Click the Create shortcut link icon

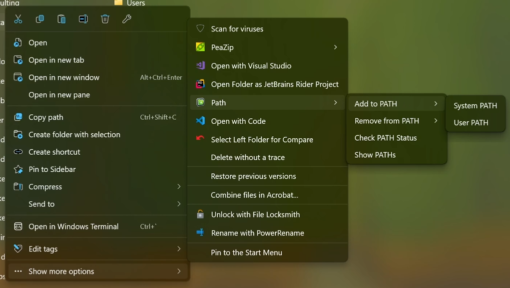coord(18,152)
